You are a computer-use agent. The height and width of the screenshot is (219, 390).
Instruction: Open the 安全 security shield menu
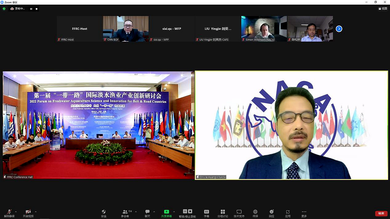pos(104,213)
